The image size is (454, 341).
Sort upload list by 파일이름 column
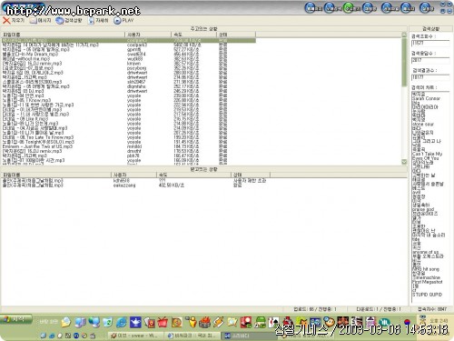[63, 35]
